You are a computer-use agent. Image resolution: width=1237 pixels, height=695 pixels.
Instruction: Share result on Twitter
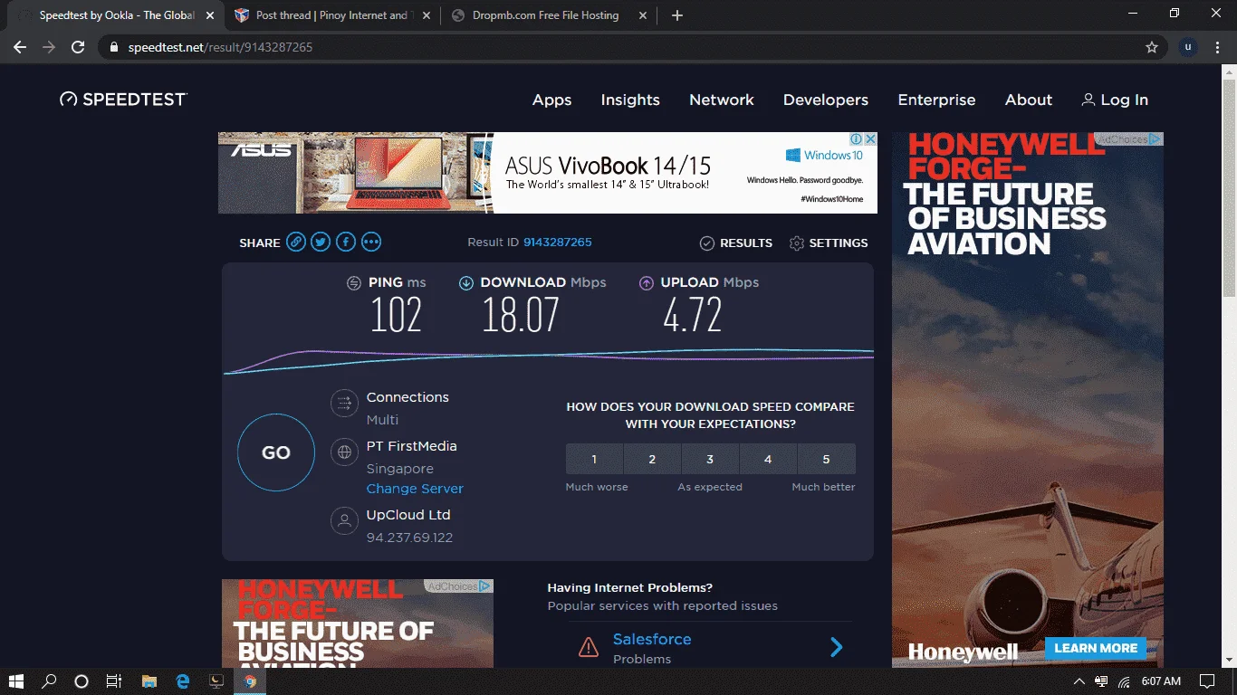pyautogui.click(x=321, y=242)
